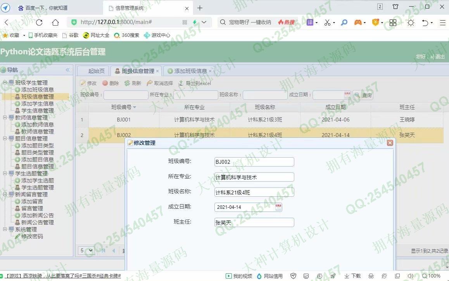Click the 刷新 refresh toolbar icon
This screenshot has height=281, width=449.
pos(133,83)
